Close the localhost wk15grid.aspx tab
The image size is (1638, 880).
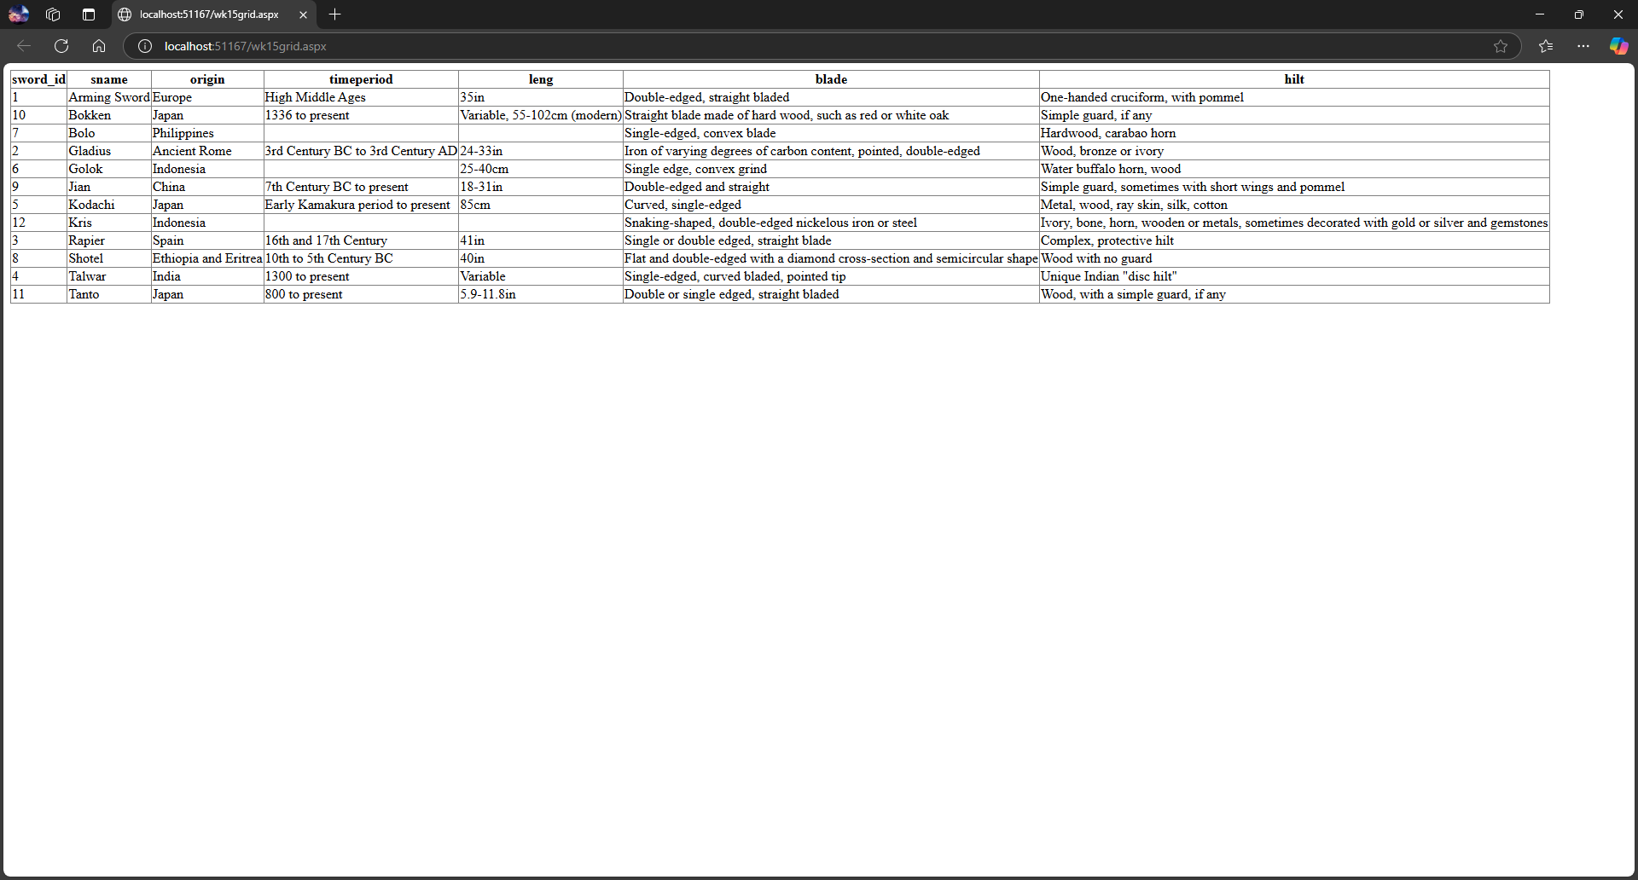[x=303, y=14]
